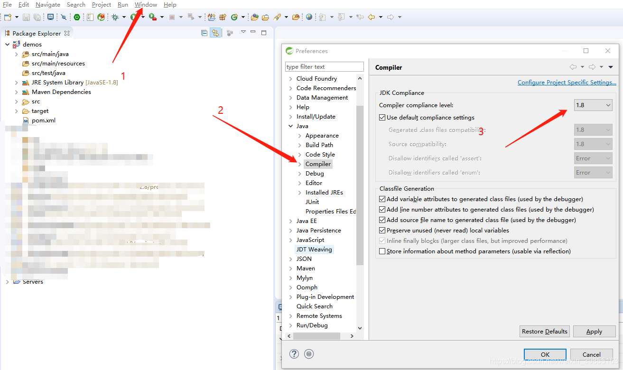623x370 pixels.
Task: Expand the Cloud Foundry preferences node
Action: coord(290,78)
